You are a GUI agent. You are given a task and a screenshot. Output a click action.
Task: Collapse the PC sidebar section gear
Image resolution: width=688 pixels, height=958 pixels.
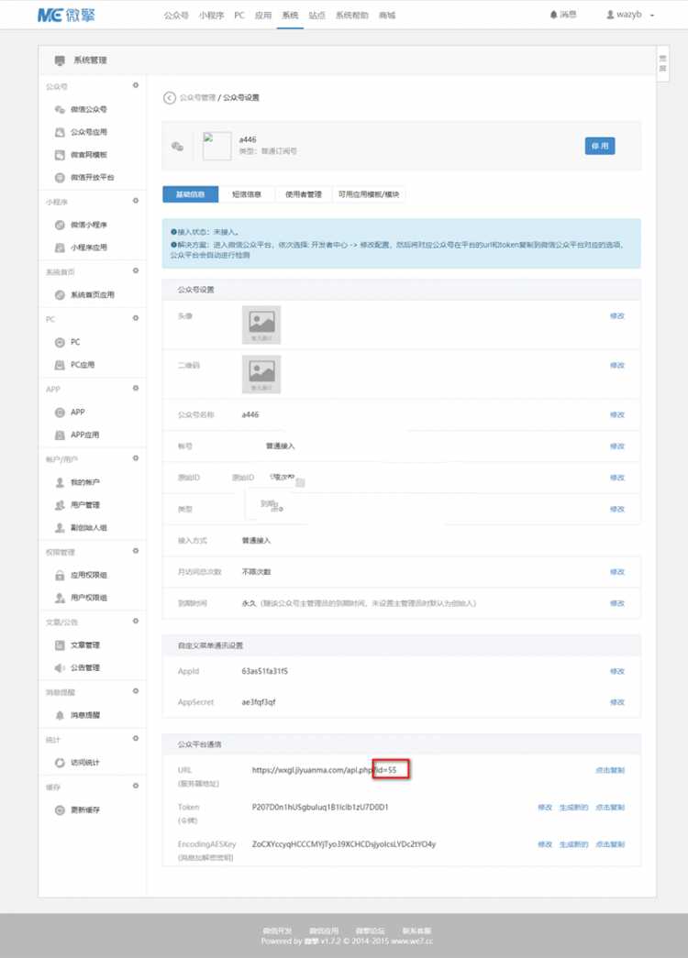click(136, 318)
